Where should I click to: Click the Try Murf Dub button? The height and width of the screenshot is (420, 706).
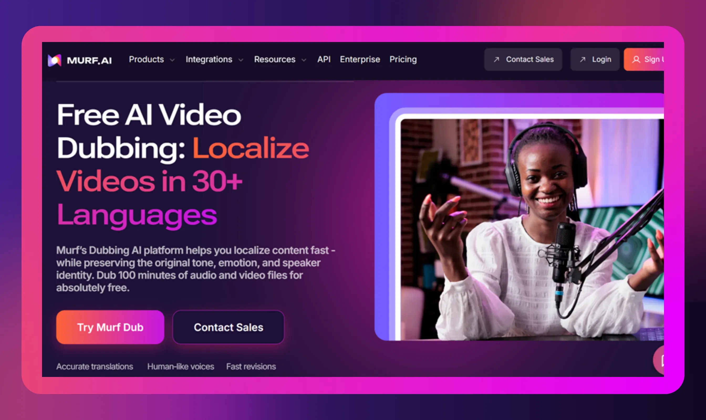coord(110,327)
